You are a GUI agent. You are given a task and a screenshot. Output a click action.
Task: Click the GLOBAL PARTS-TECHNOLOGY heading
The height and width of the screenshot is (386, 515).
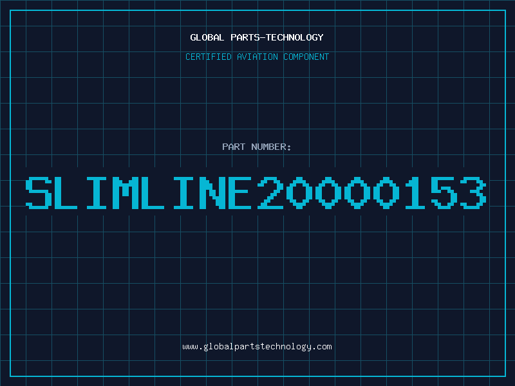[x=257, y=37]
